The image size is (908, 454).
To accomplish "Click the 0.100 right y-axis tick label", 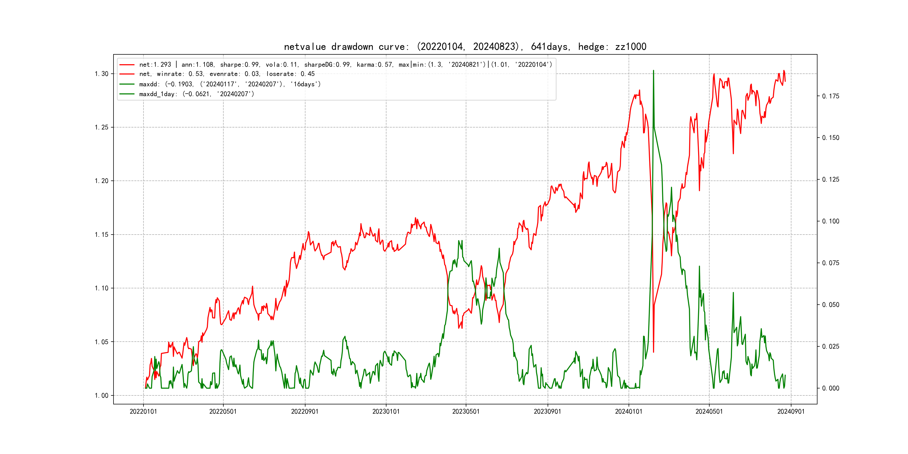I will click(830, 221).
